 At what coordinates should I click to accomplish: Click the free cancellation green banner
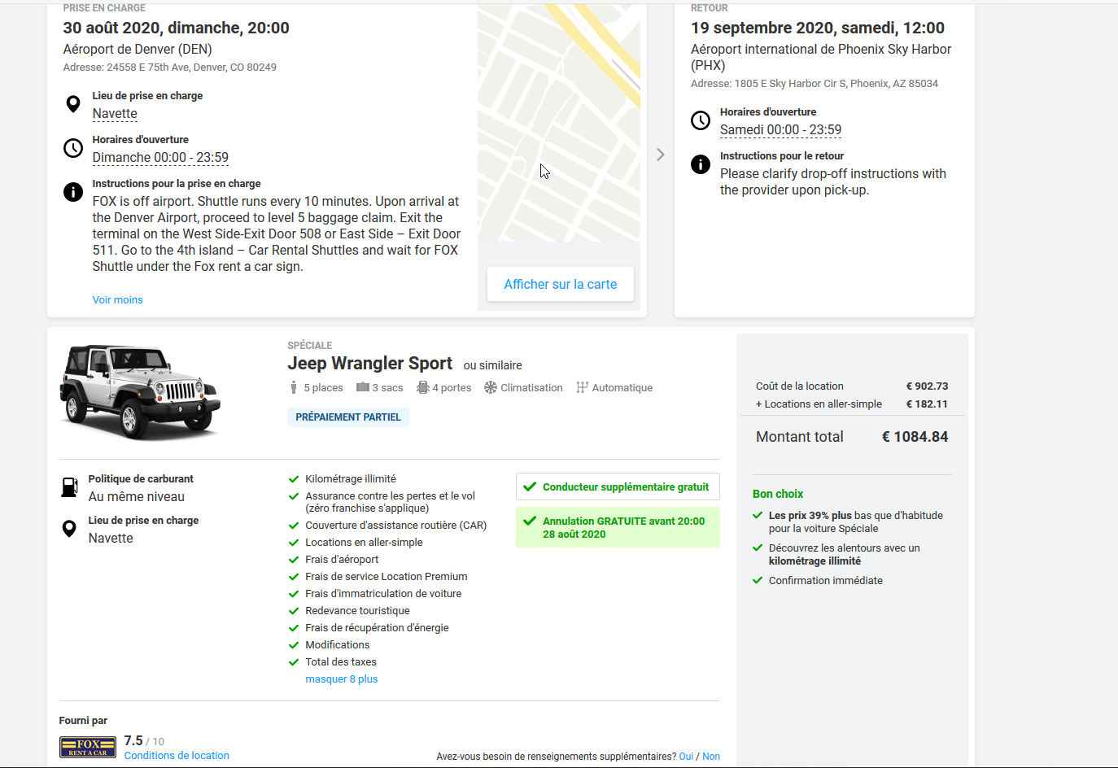(618, 527)
